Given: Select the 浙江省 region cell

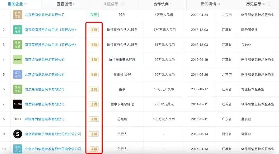Looking at the screenshot, I should point(227,134).
